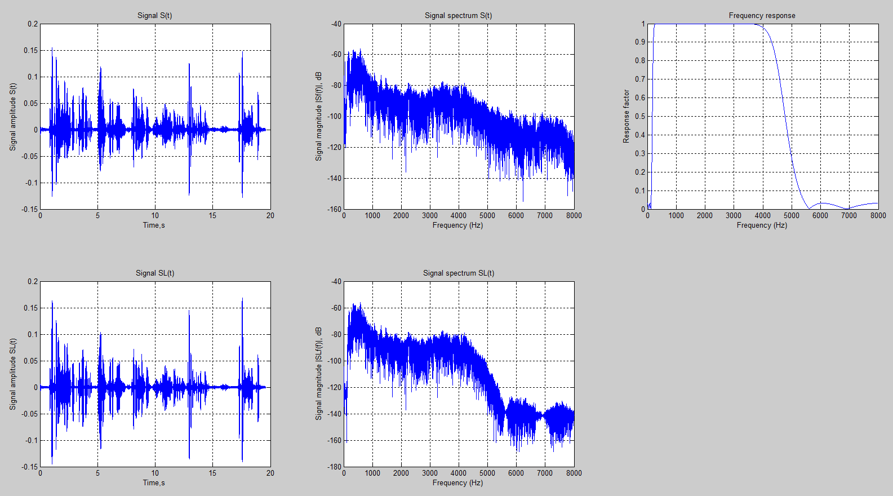
Task: Click the 'Signal amplitude S(t)' y-axis label
Action: (x=13, y=117)
